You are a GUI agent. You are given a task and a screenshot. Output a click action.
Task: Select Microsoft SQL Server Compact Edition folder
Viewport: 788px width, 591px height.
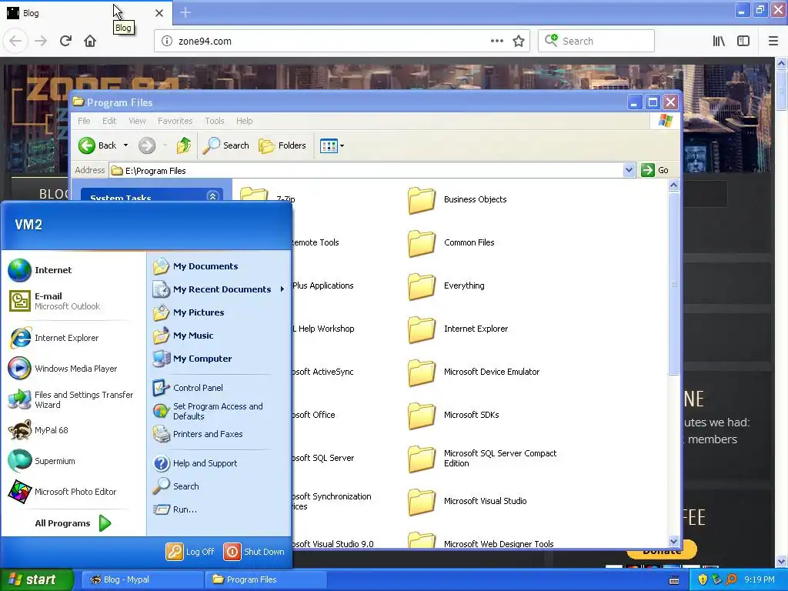pos(482,459)
